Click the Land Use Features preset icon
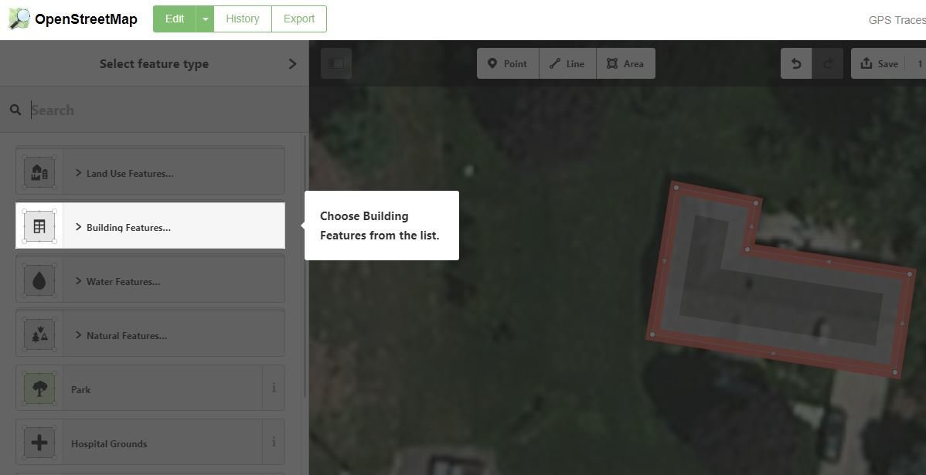Image resolution: width=926 pixels, height=475 pixels. [39, 173]
